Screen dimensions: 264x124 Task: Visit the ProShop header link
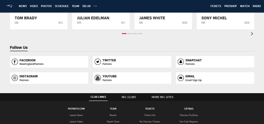pyautogui.click(x=230, y=6)
